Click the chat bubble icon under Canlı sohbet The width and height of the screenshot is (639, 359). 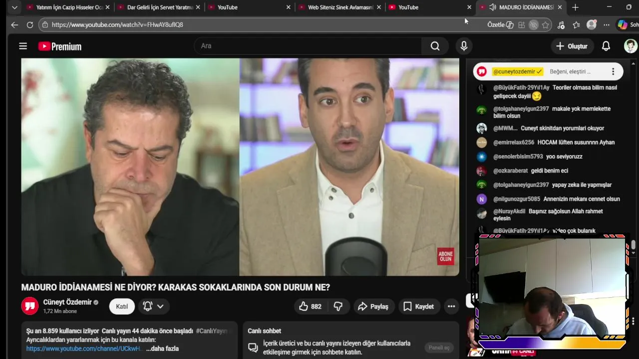(x=253, y=348)
